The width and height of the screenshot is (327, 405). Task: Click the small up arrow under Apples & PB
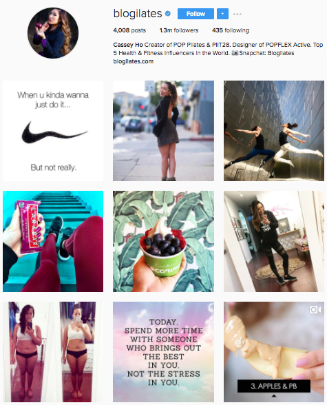[x=274, y=395]
